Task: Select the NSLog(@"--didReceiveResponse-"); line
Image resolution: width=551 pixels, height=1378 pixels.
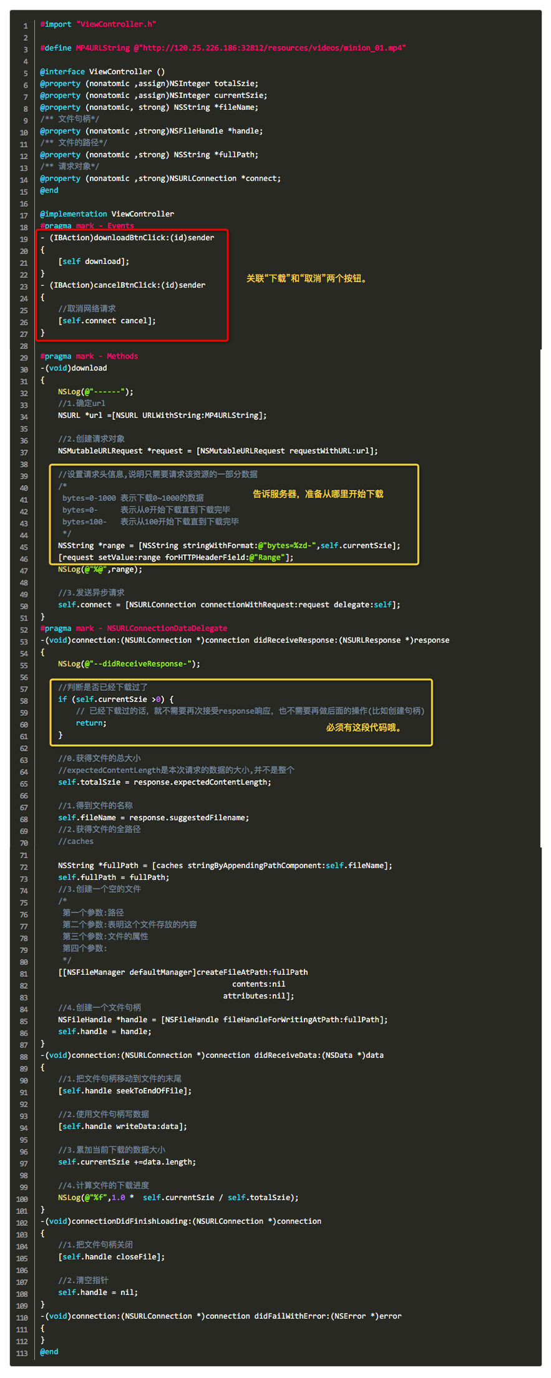Action: point(129,664)
